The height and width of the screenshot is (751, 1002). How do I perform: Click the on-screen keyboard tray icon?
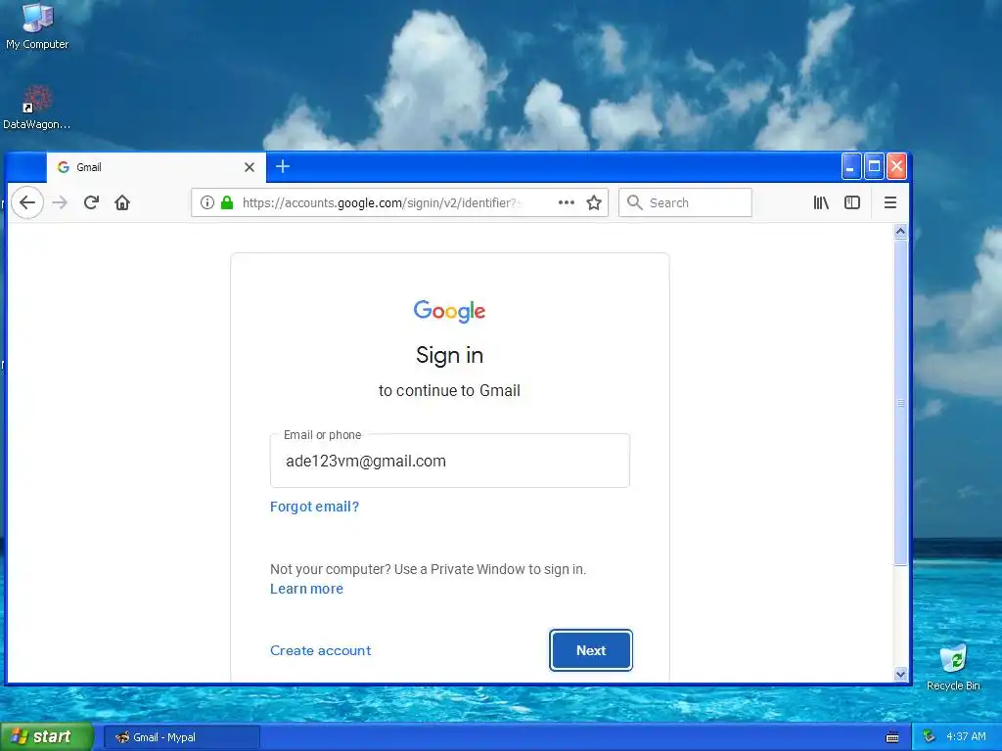[892, 737]
